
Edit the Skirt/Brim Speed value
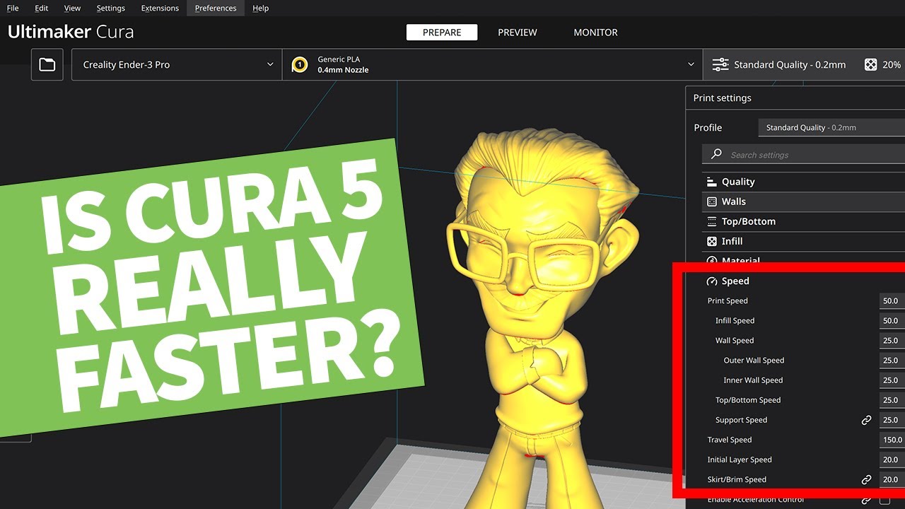tap(892, 479)
